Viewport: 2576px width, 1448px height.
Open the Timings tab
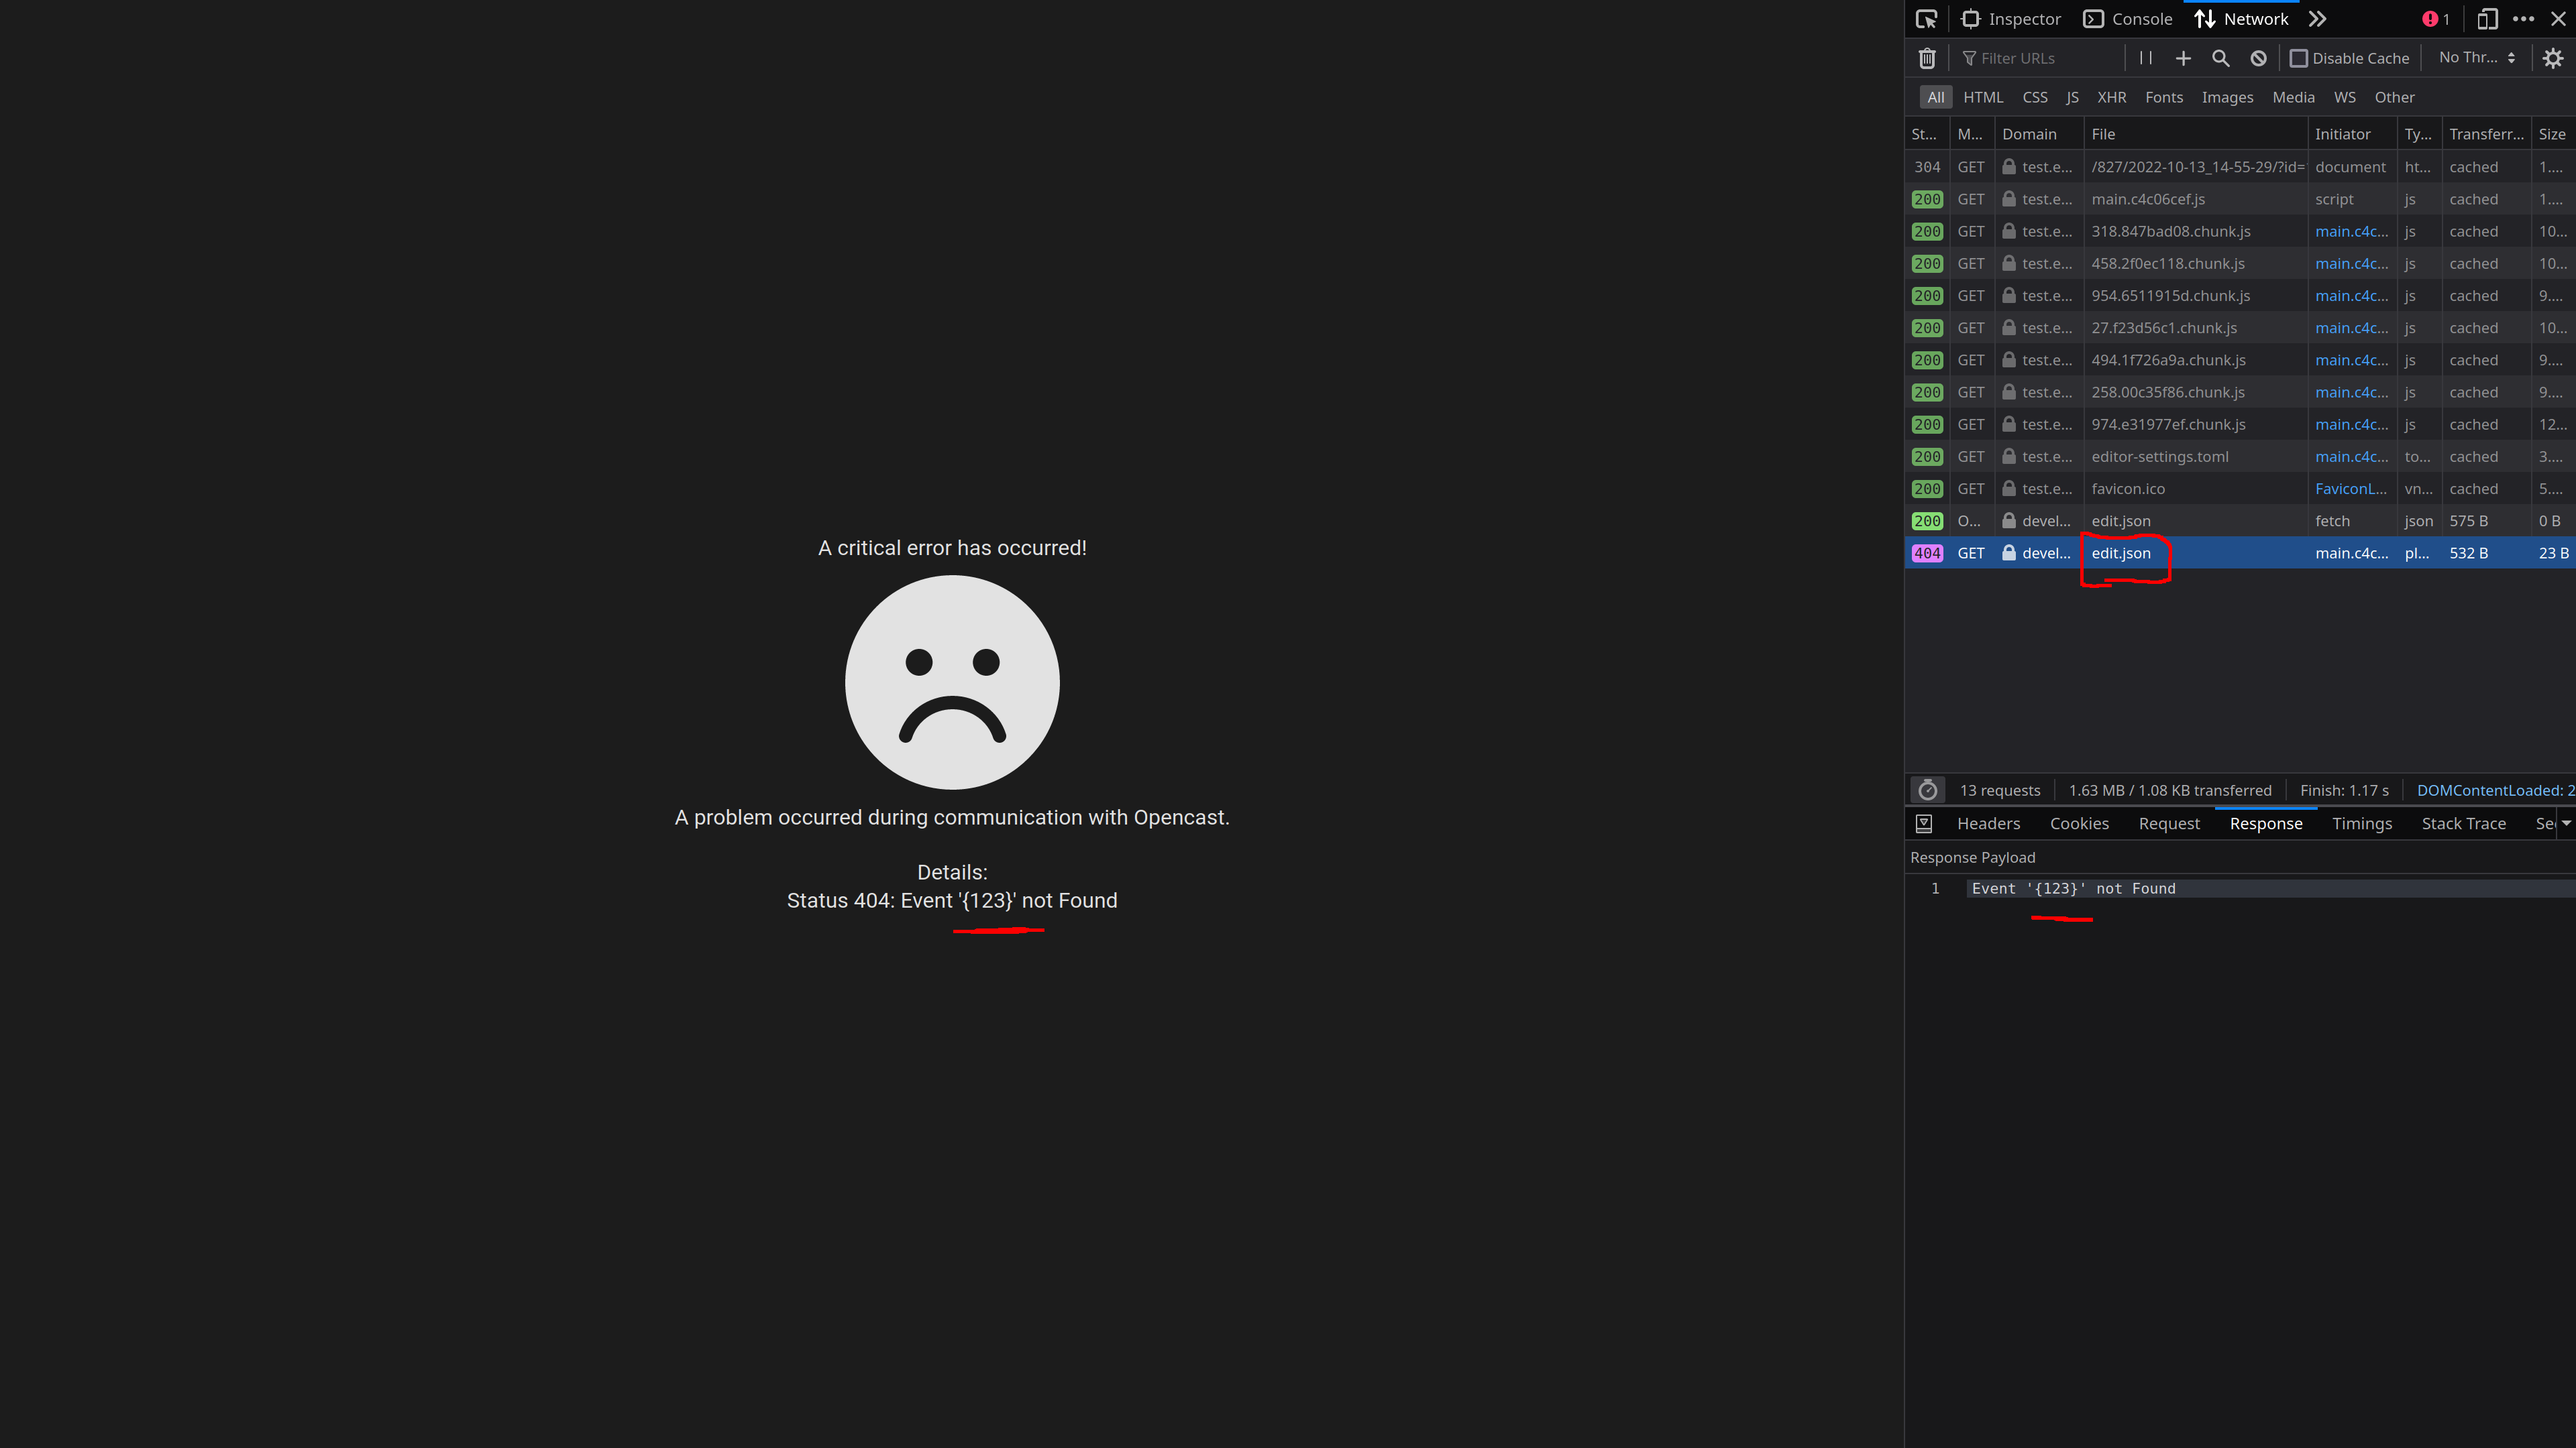(2363, 823)
